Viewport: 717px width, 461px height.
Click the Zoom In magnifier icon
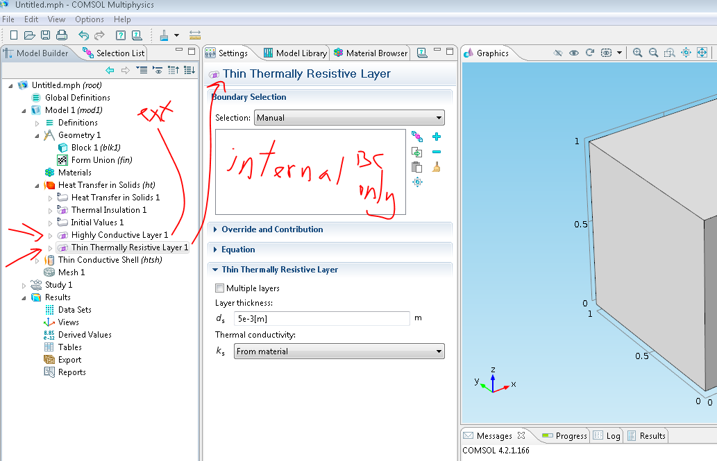click(637, 53)
